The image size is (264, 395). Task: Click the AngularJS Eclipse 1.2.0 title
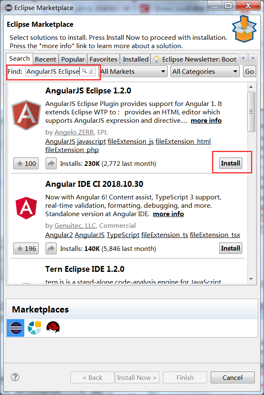(88, 91)
